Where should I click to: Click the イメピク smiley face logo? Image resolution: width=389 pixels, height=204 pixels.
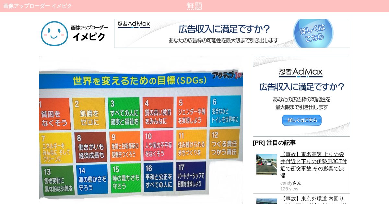[x=54, y=33]
